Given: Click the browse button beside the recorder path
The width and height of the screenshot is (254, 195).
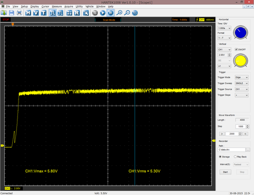Looking at the screenshot, I should pyautogui.click(x=248, y=150).
